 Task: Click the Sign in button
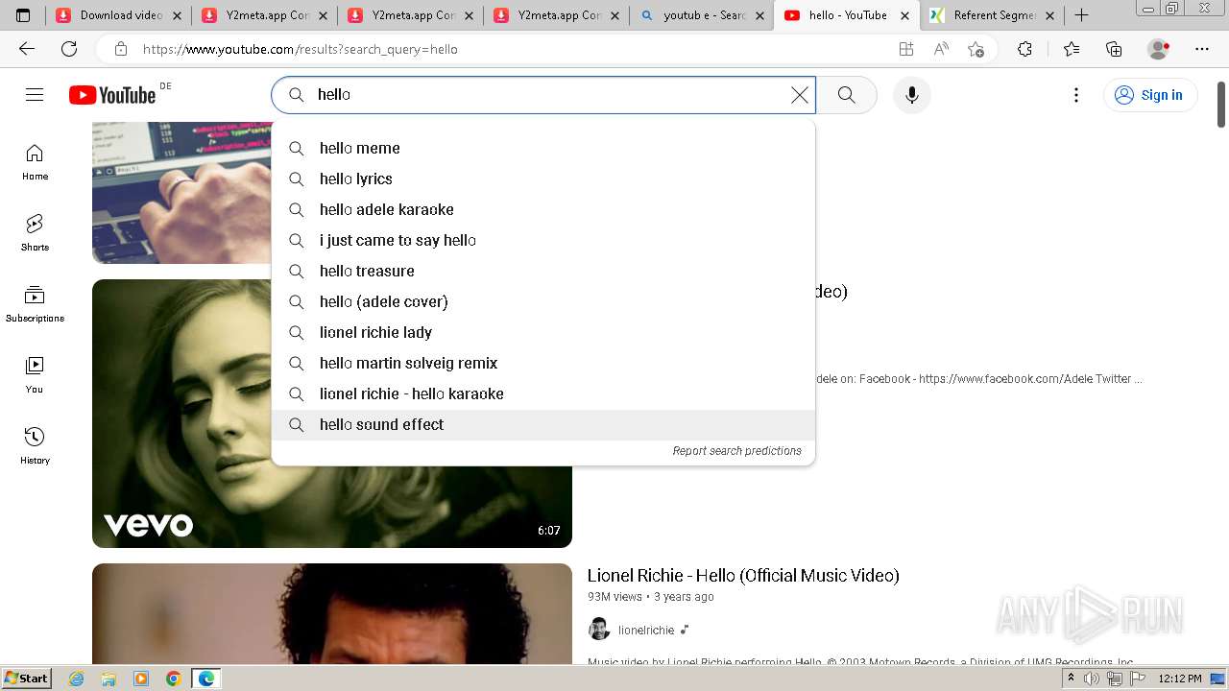coord(1149,94)
